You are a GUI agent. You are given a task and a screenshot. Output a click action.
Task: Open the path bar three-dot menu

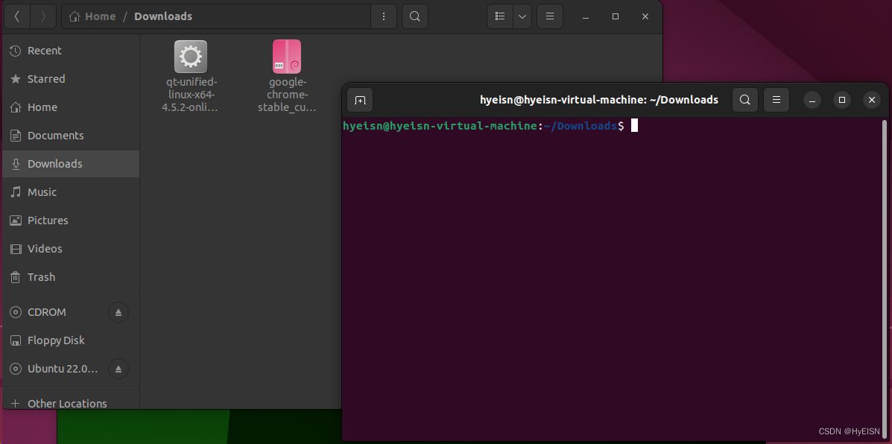point(384,16)
